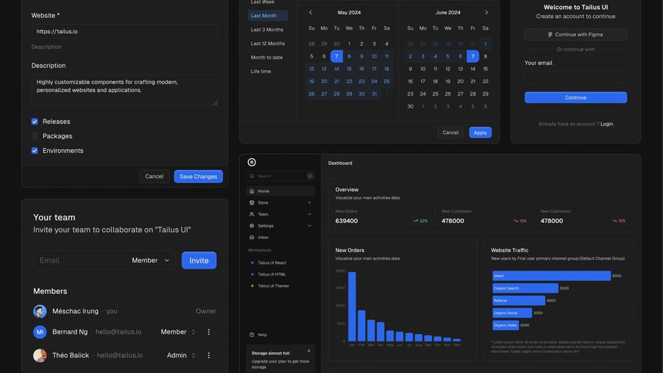Change Théo Balick's Admin role selector

point(181,355)
